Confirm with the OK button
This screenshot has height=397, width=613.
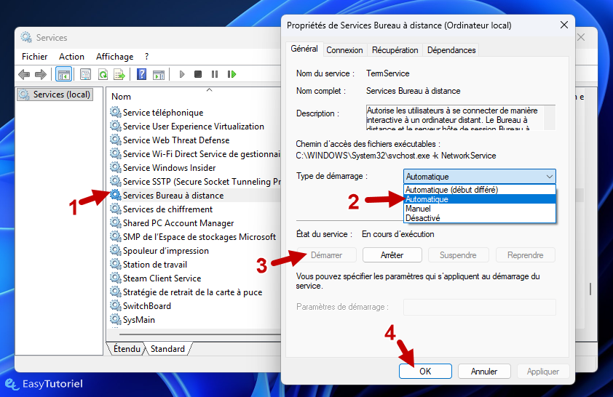tap(425, 372)
